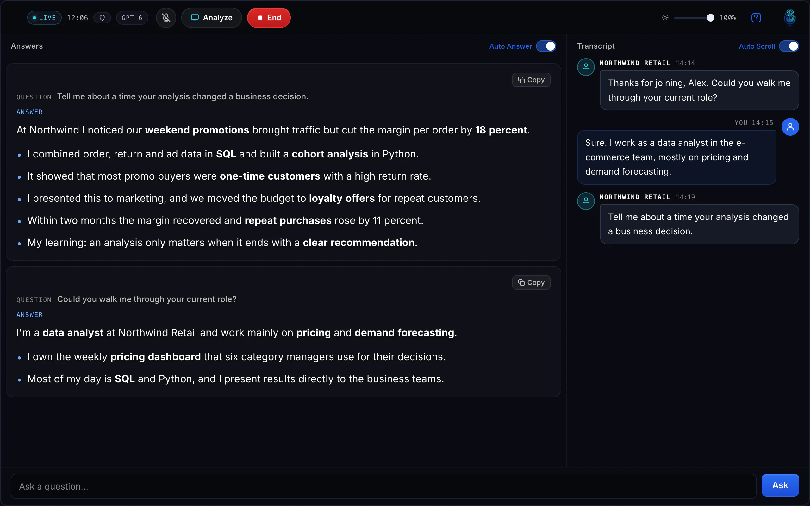Click the muted microphone icon
This screenshot has width=810, height=506.
[166, 18]
